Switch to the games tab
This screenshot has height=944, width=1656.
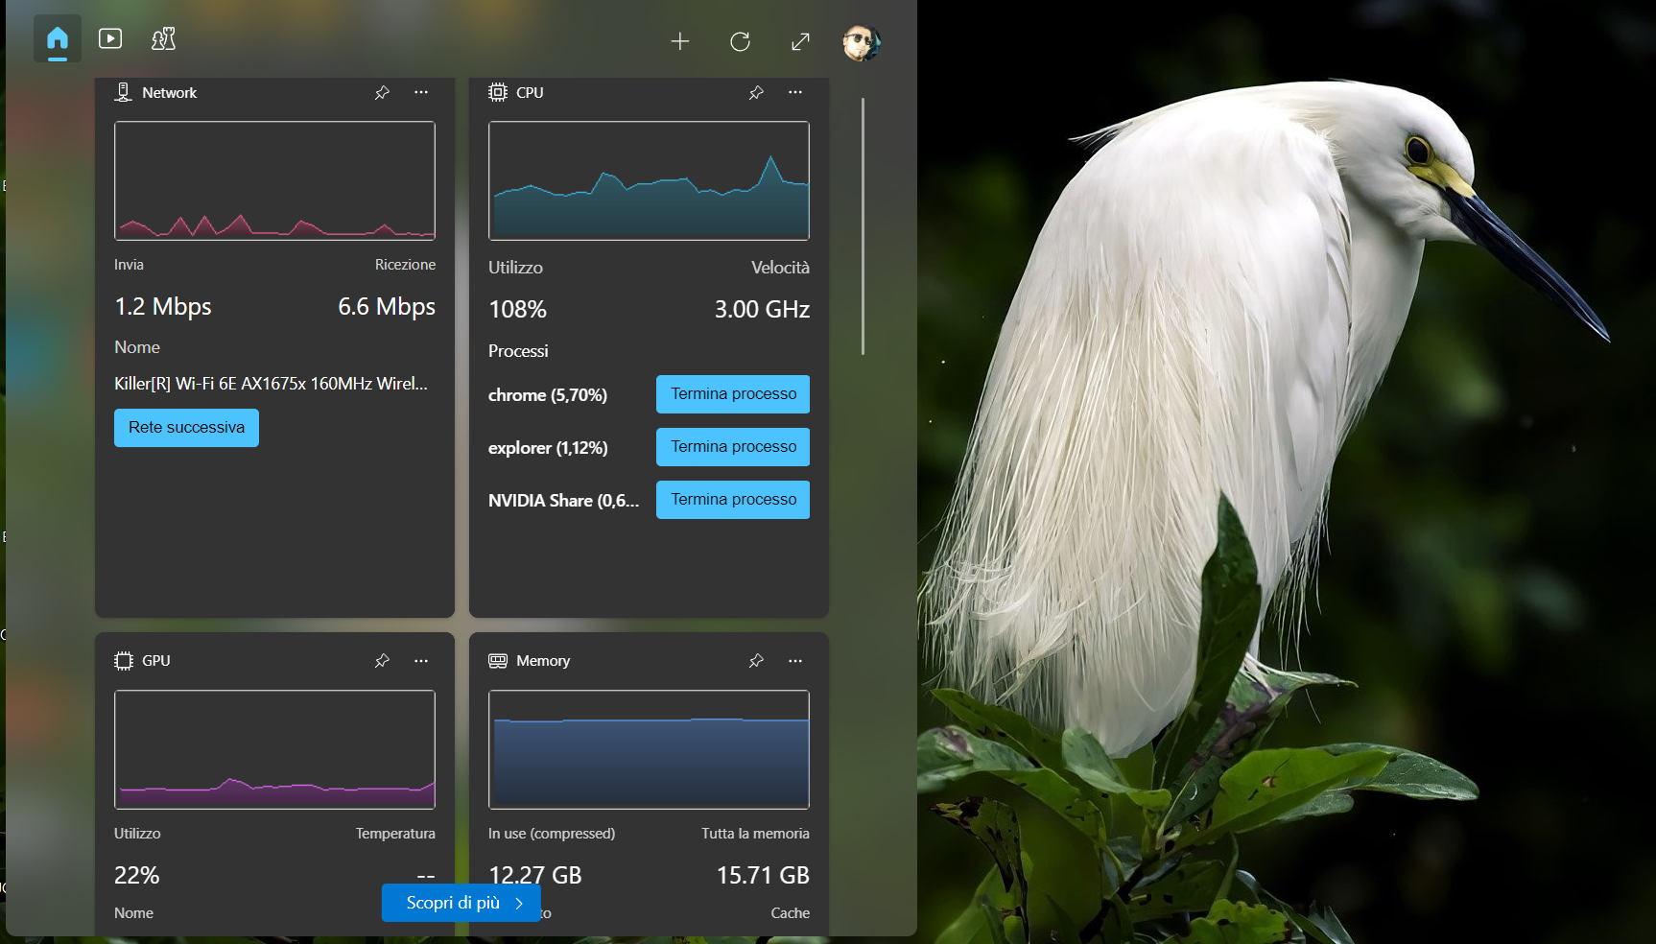pos(162,38)
